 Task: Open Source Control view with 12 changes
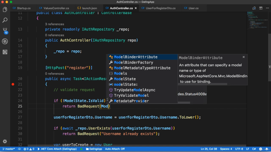[5, 31]
